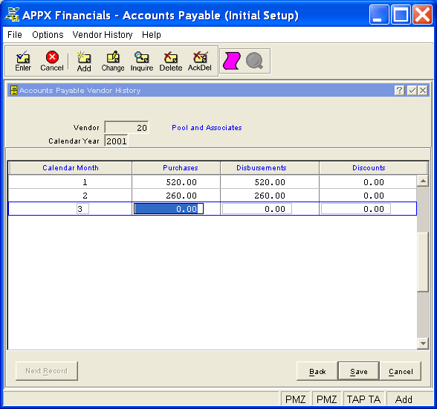
Task: Click the magenta scroll-shaped icon
Action: tap(232, 61)
